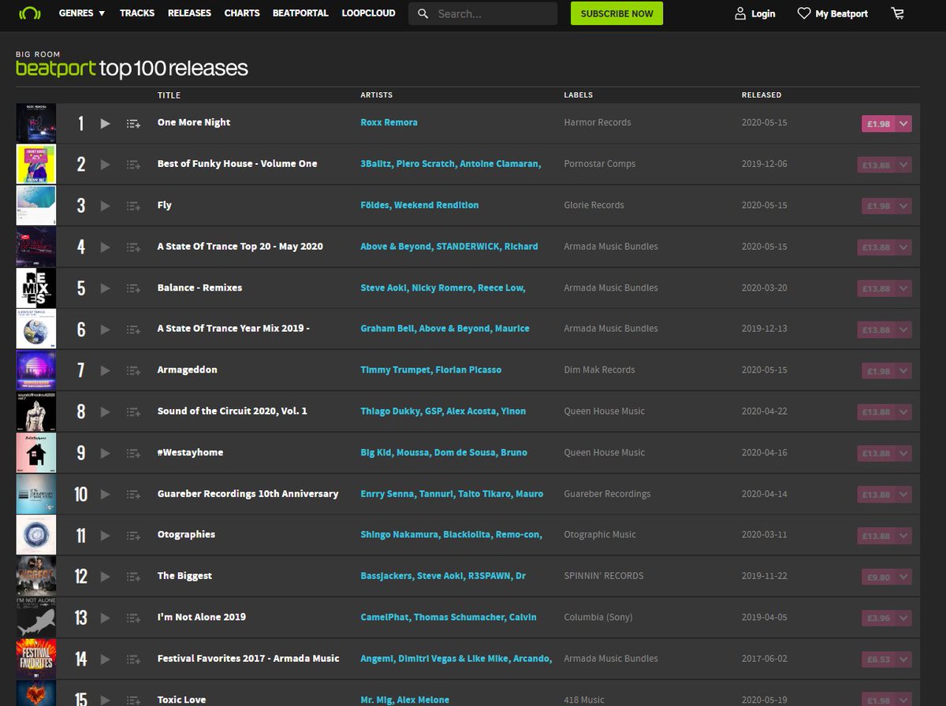Add Armageddon to queue
Screen dimensions: 946x706
pyautogui.click(x=133, y=370)
